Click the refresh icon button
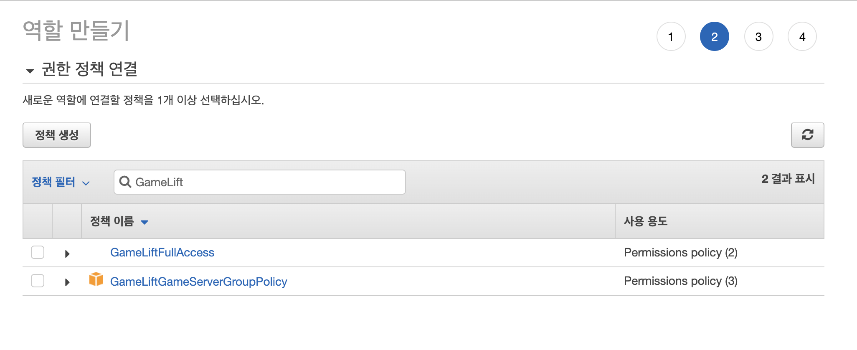The image size is (857, 350). (x=807, y=135)
